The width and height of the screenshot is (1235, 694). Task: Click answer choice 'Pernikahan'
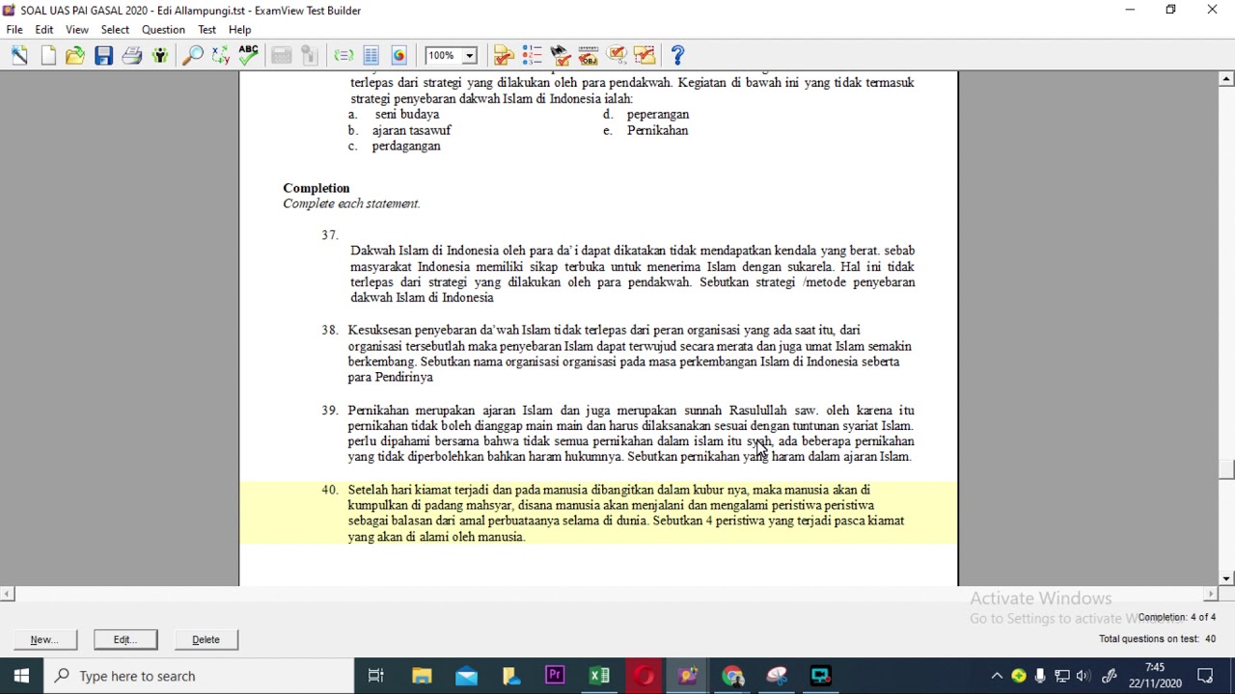[x=658, y=130]
